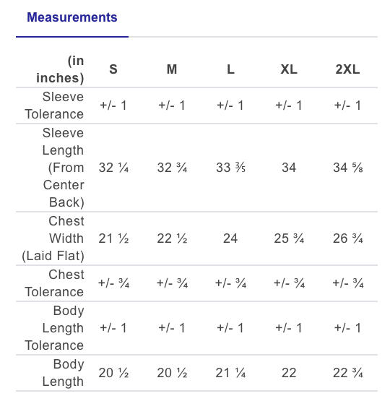This screenshot has width=390, height=409.
Task: Click the 22 ¾ body length cell
Action: pos(347,373)
